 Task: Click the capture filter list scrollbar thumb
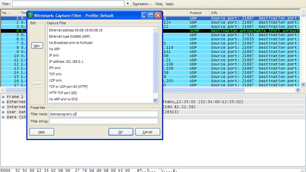[x=155, y=62]
